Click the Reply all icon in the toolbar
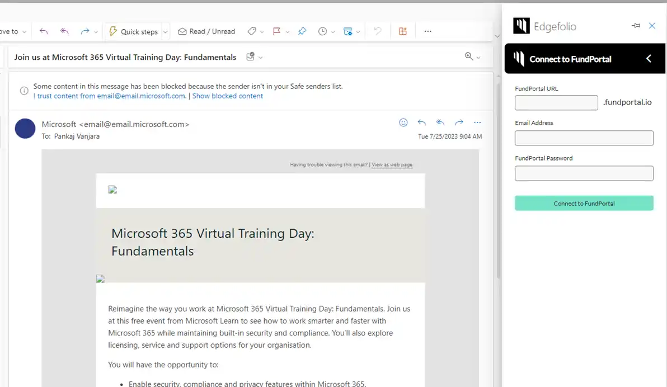Viewport: 667px width, 387px height. pos(64,31)
